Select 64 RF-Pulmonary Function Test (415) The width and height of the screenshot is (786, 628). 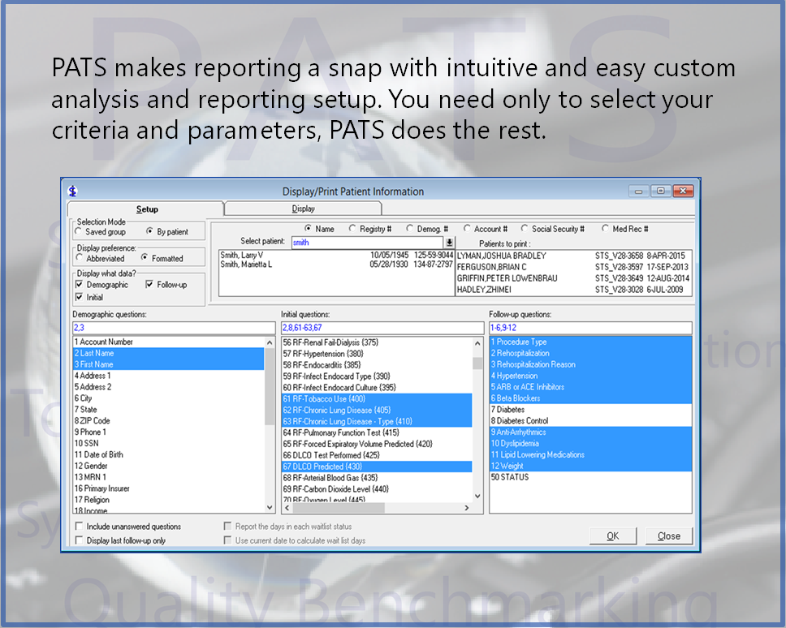377,432
